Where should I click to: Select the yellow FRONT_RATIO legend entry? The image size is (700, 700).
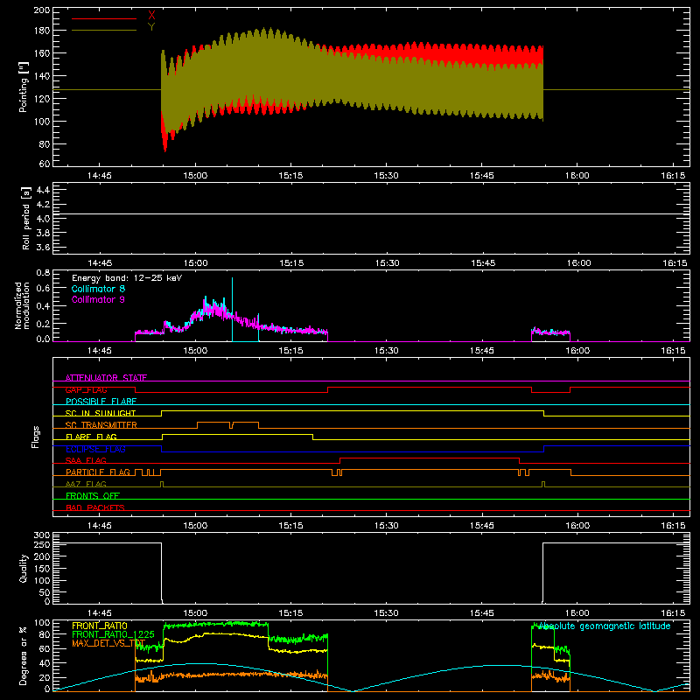click(100, 626)
